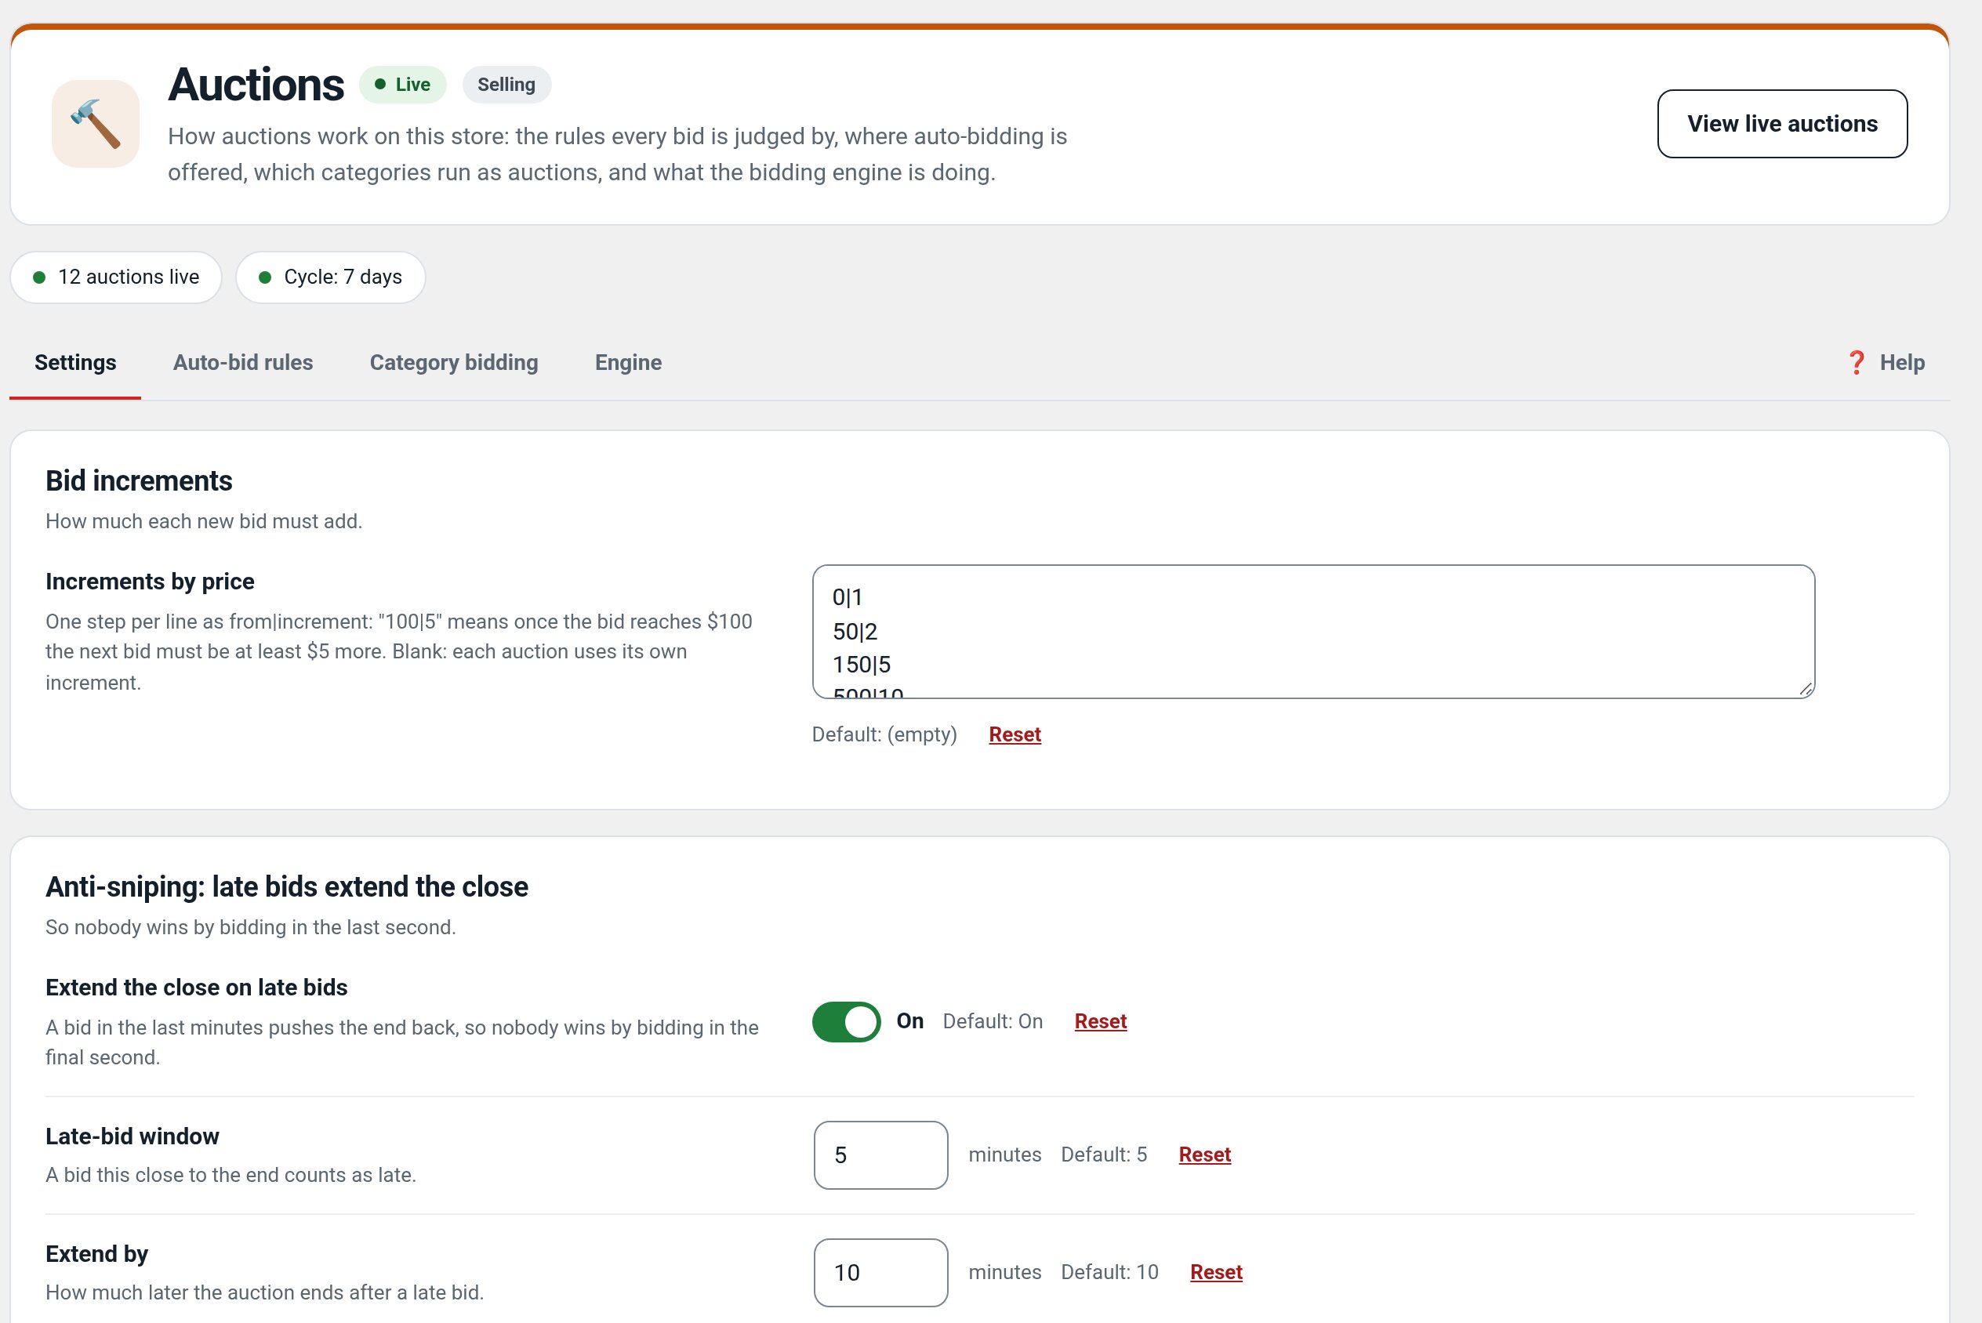This screenshot has width=1982, height=1323.
Task: Click the Bid increments heading
Action: [140, 481]
